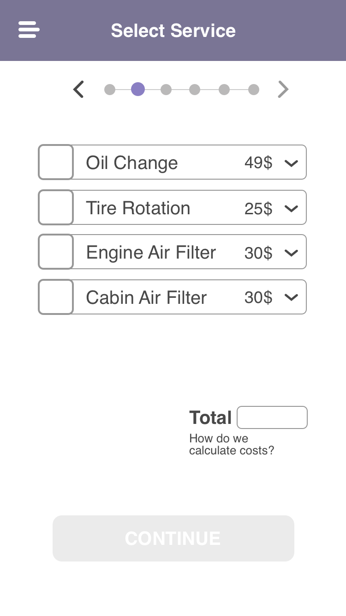Open "How do we calculate costs?" link

(231, 445)
